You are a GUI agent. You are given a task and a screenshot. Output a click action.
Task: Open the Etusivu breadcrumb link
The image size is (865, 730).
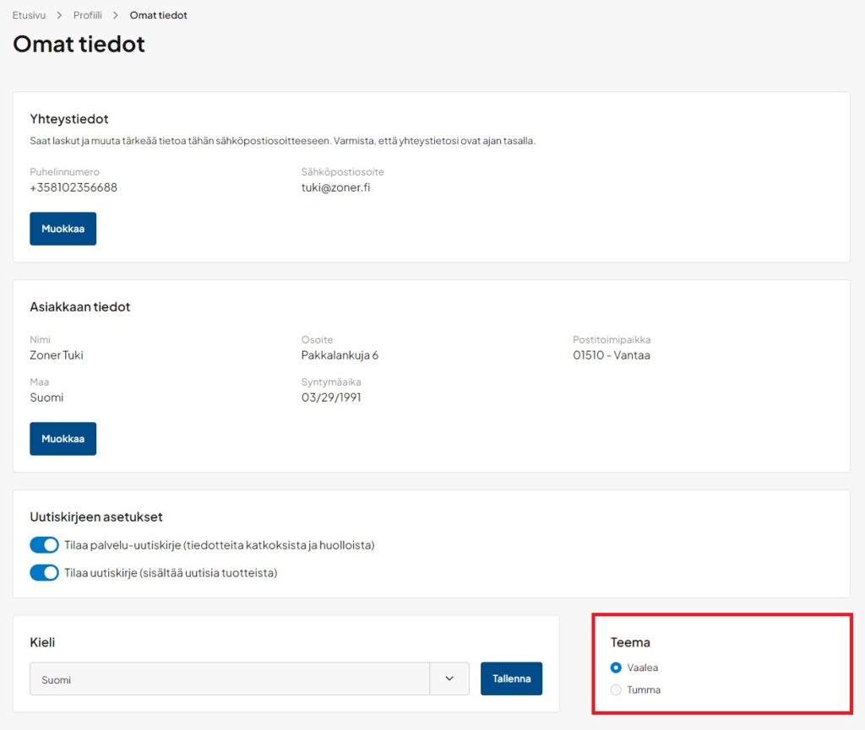point(29,15)
